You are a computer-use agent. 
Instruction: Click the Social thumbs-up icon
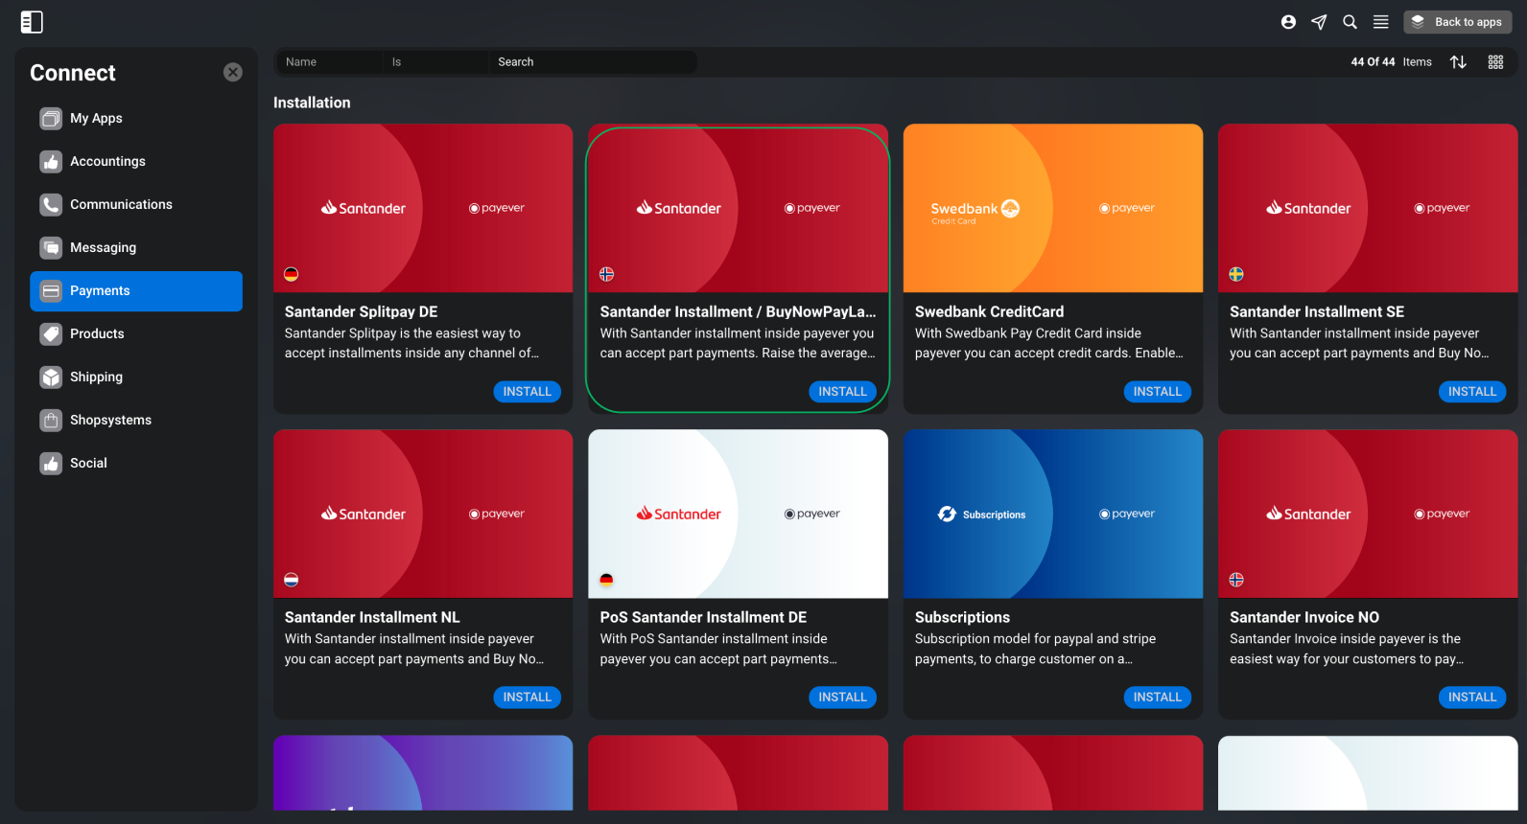pyautogui.click(x=51, y=464)
